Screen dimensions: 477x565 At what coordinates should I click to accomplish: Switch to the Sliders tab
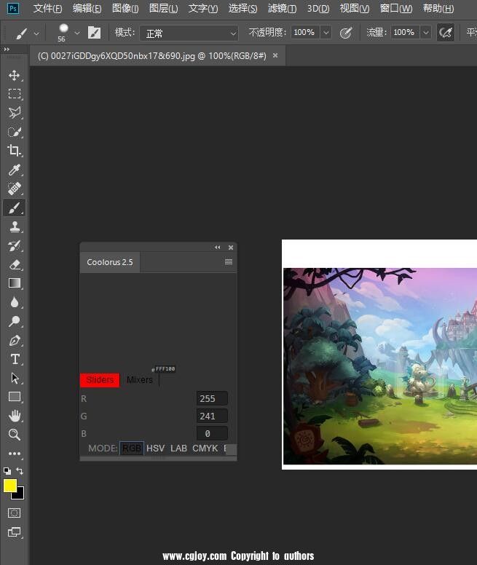tap(100, 380)
